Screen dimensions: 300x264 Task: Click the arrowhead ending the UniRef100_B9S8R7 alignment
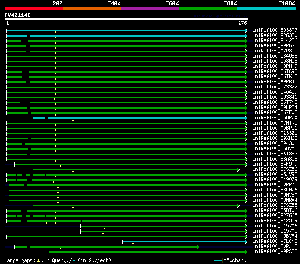pyautogui.click(x=246, y=30)
